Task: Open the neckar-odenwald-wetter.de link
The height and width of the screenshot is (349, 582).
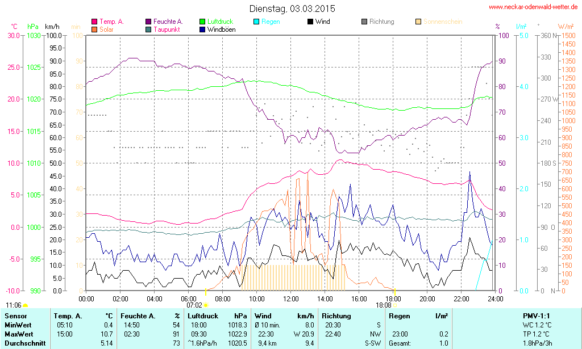Action: (x=533, y=7)
